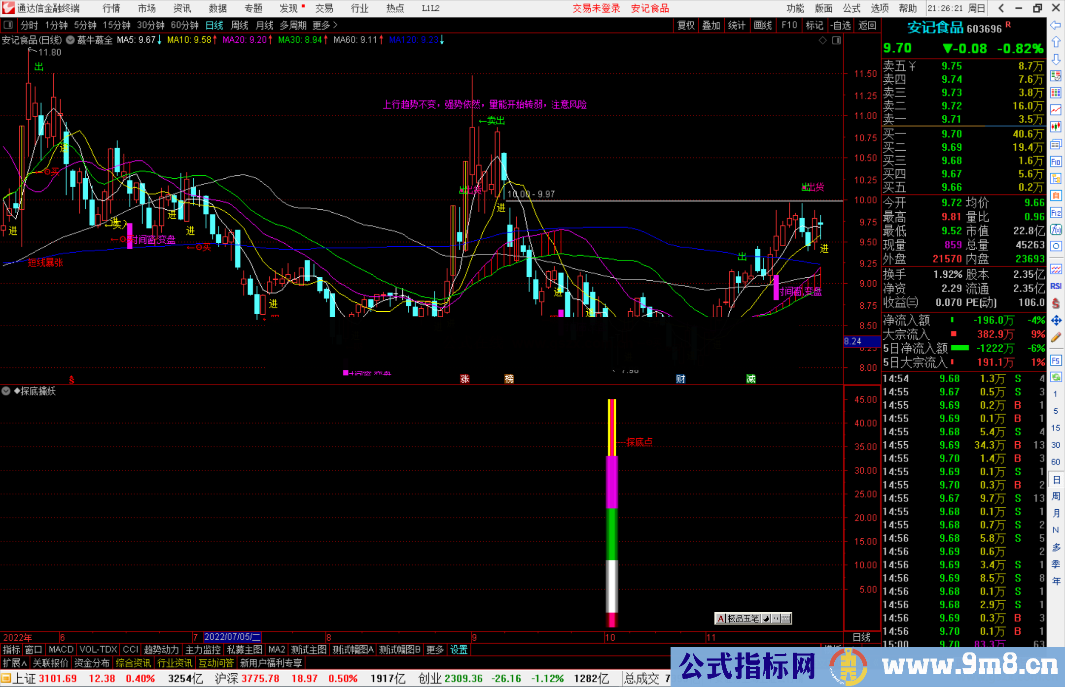1065x687 pixels.
Task: Open the 行情 menu
Action: (x=111, y=8)
